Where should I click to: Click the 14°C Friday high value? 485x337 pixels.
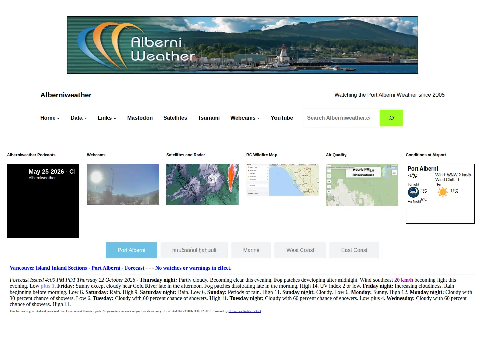[454, 191]
